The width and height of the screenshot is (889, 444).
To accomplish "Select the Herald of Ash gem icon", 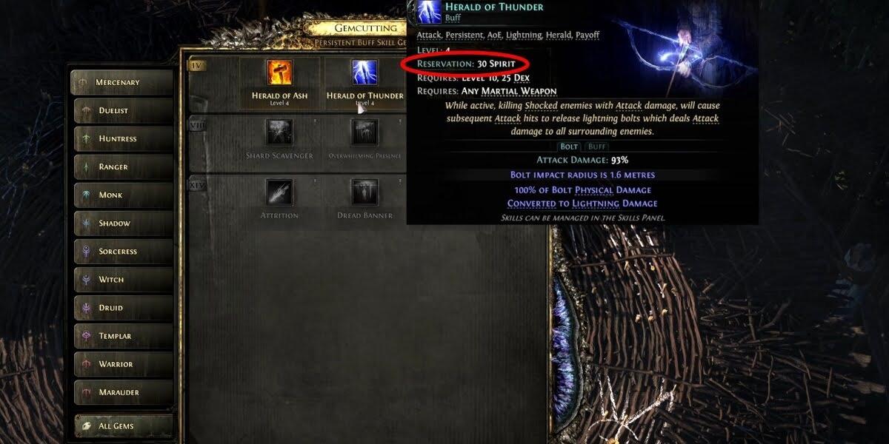I will tap(280, 73).
